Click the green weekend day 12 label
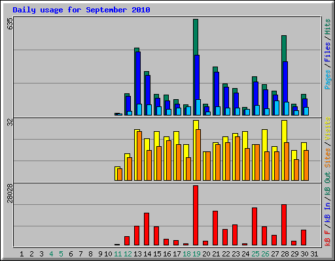 point(128,254)
